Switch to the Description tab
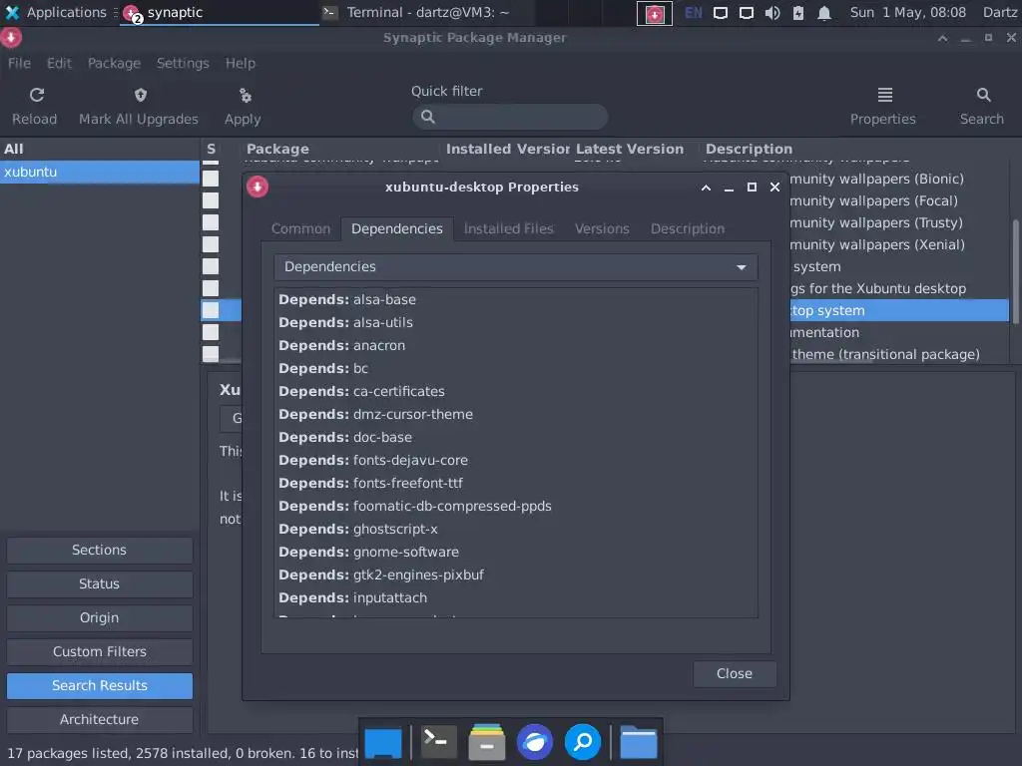The width and height of the screenshot is (1022, 766). tap(687, 228)
